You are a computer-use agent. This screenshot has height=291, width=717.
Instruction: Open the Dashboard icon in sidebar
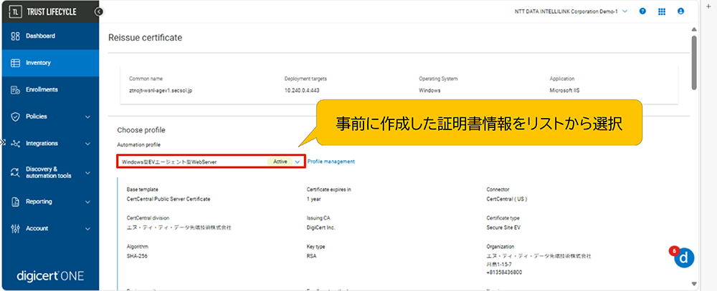pyautogui.click(x=15, y=36)
